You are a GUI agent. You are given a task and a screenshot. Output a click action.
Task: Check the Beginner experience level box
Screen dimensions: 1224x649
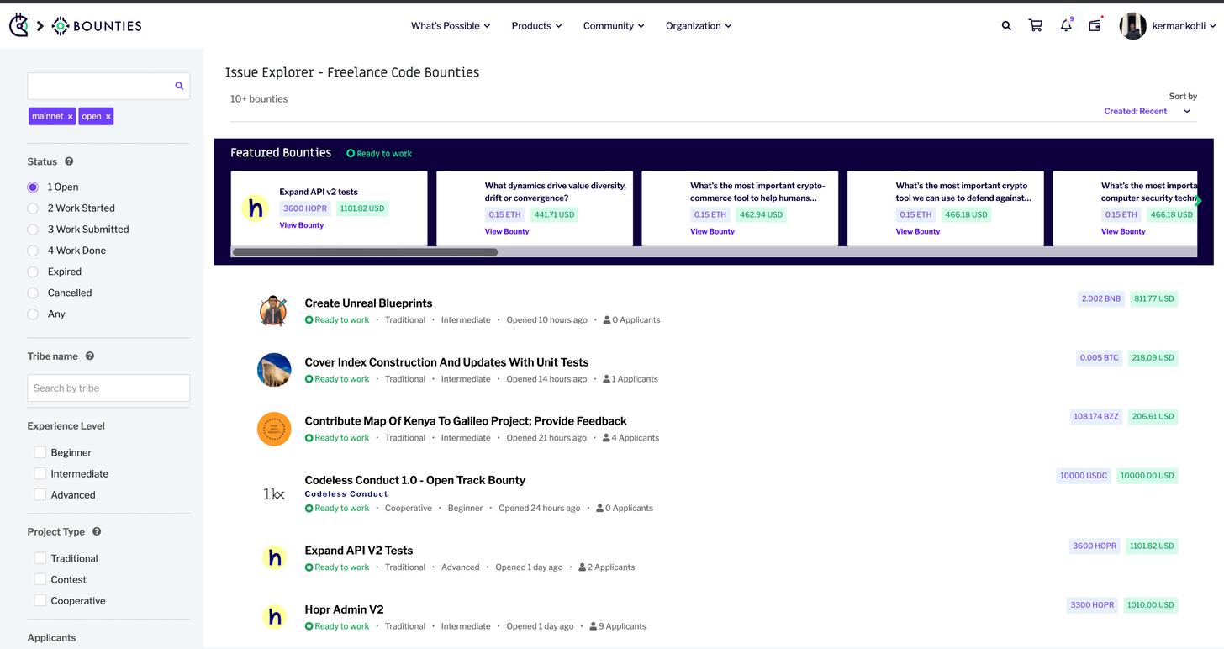40,452
